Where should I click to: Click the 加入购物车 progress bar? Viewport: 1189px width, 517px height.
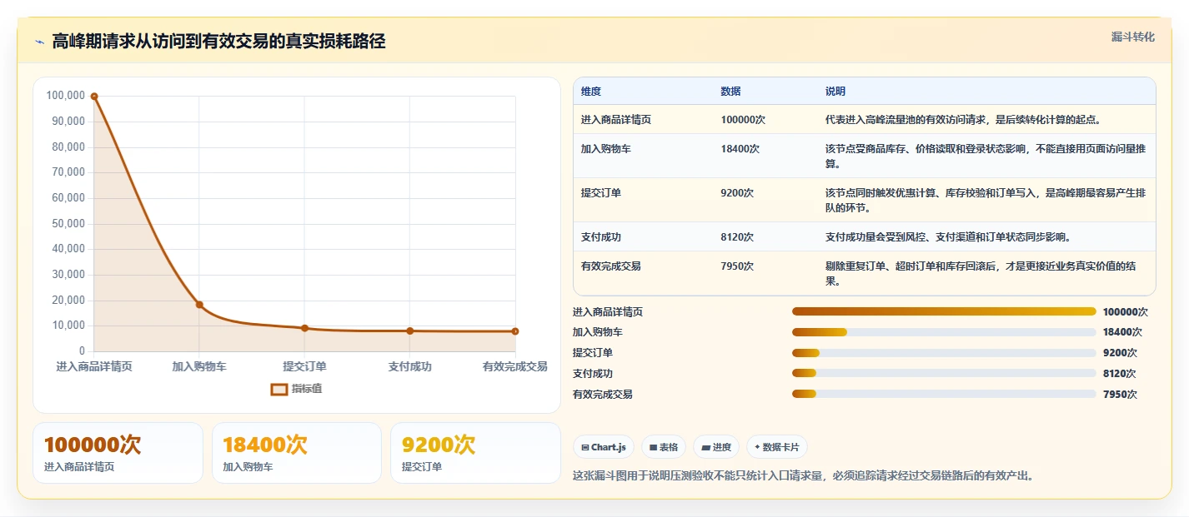coord(944,332)
